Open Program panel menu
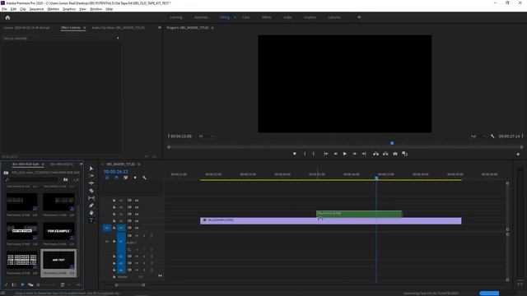Image resolution: width=527 pixels, height=296 pixels. pyautogui.click(x=212, y=28)
